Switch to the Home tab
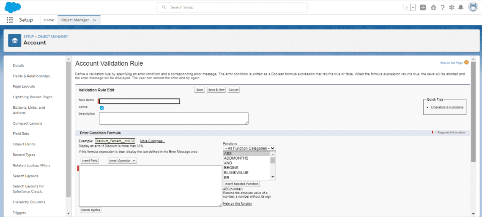The width and height of the screenshot is (482, 217). [49, 20]
